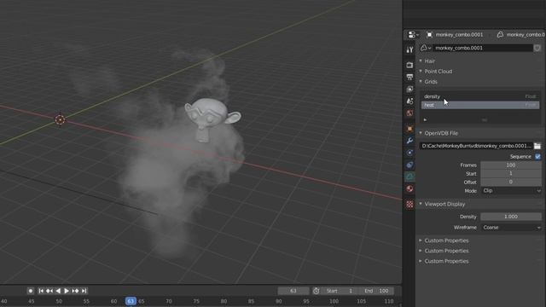Click the blue frame 63 playhead marker
The image size is (546, 307).
tap(131, 301)
